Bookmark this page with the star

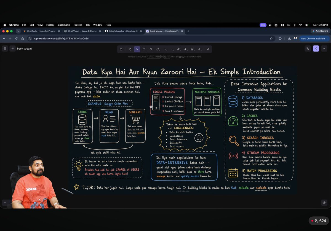[271, 39]
